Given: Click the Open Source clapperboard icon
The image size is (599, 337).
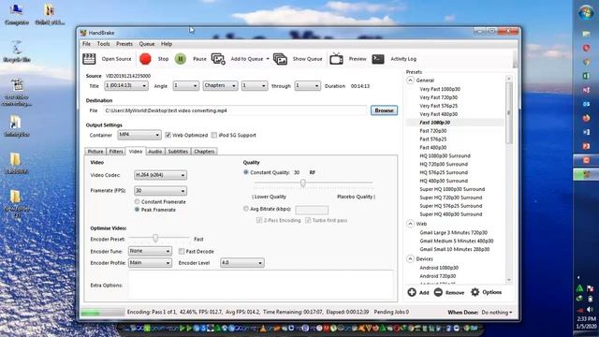Looking at the screenshot, I should 89,59.
